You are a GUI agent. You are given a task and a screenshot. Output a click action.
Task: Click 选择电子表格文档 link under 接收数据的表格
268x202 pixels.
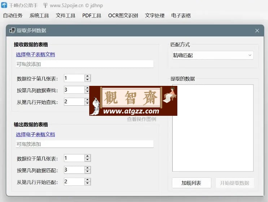[x=35, y=54]
